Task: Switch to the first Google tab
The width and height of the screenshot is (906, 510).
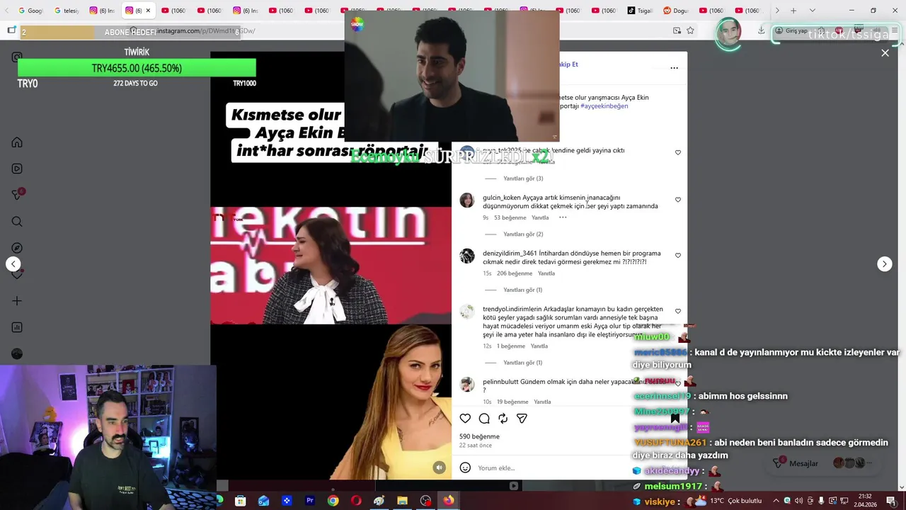Action: coord(30,11)
